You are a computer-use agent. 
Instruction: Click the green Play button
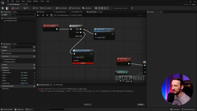(x=96, y=8)
